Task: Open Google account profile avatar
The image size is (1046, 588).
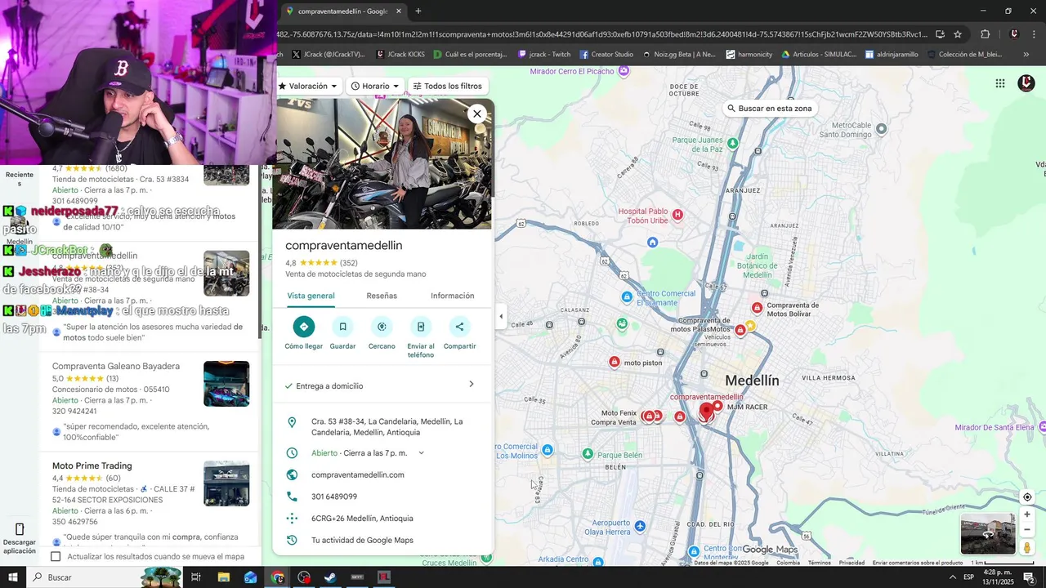Action: (1026, 83)
